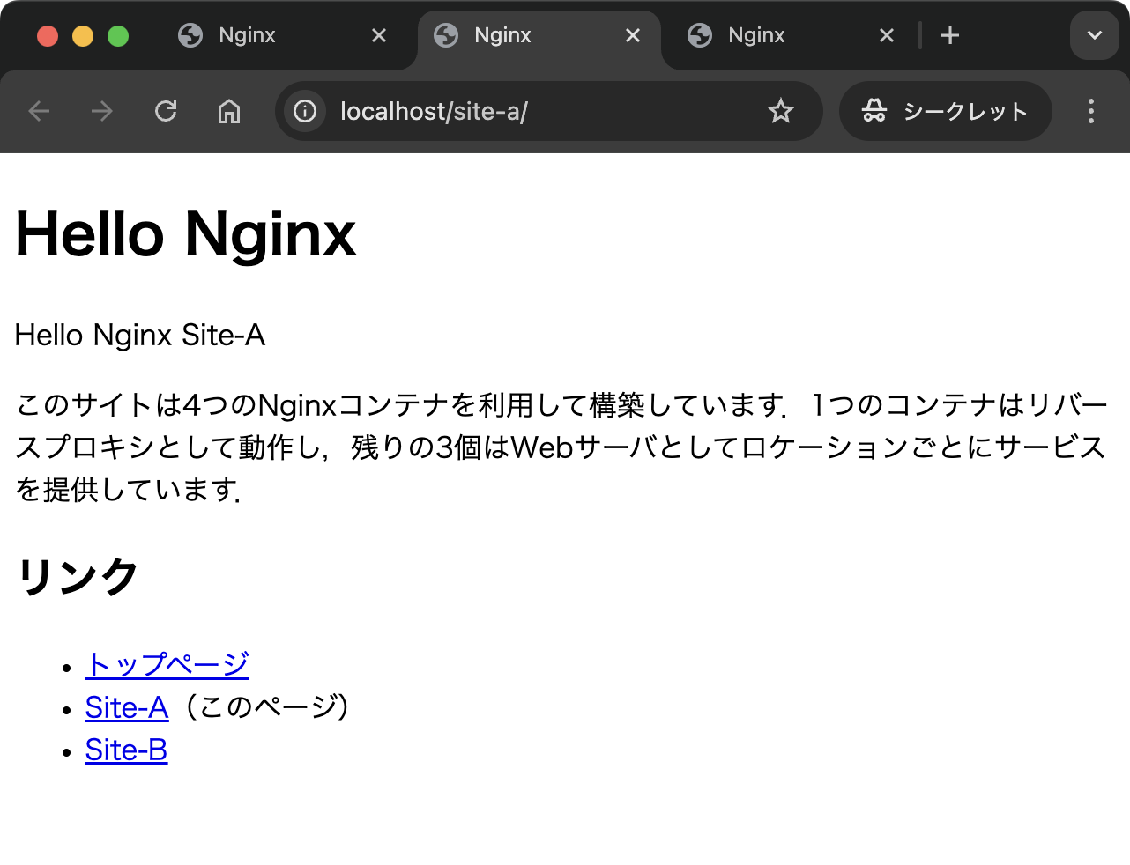This screenshot has height=865, width=1130.
Task: Close the active middle Nginx tab
Action: coord(633,35)
